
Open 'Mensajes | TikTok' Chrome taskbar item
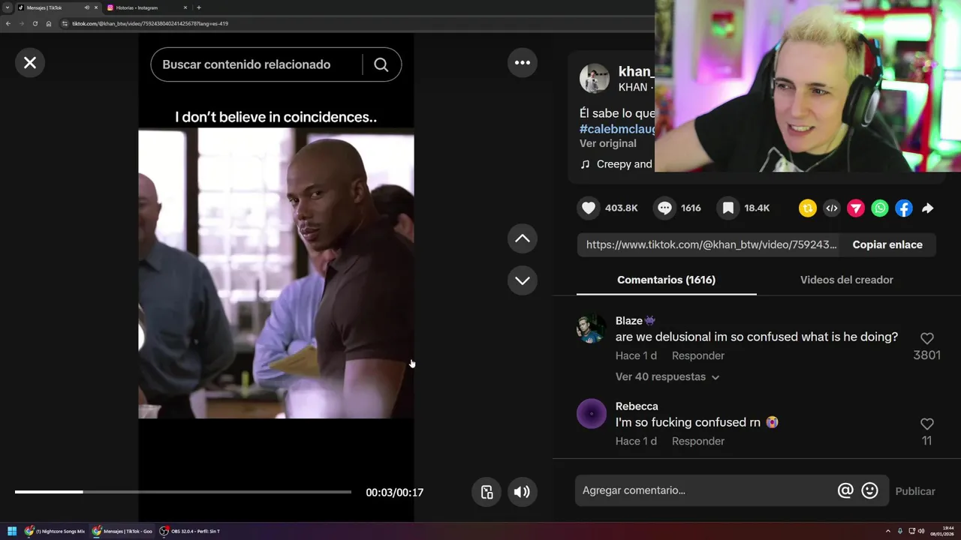[122, 531]
